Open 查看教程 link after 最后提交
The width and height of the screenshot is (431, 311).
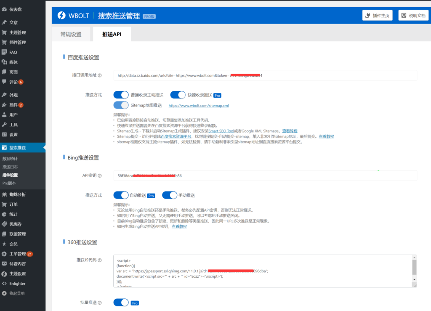pos(326,136)
